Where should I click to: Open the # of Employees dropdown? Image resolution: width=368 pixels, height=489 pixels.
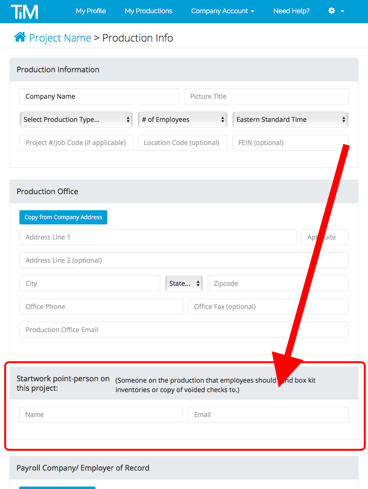tap(183, 120)
